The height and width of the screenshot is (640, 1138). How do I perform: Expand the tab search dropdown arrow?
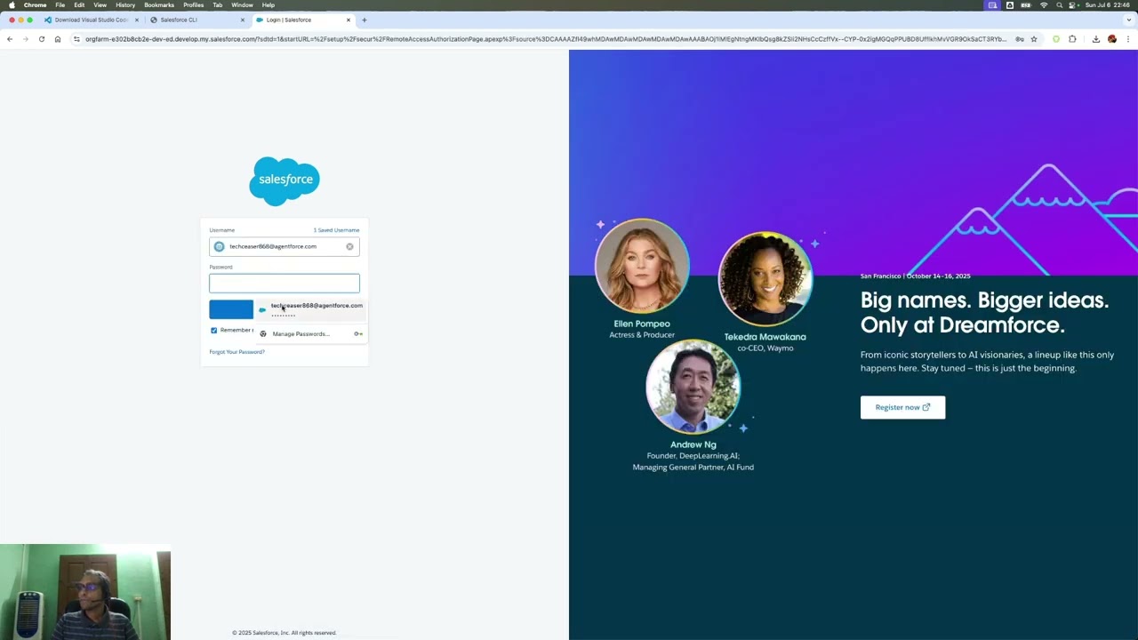[x=1128, y=20]
